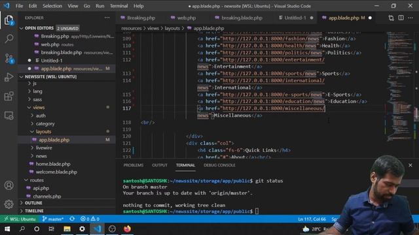Open Firefox from the taskbar
Image resolution: width=419 pixels, height=235 pixels.
coord(127,229)
